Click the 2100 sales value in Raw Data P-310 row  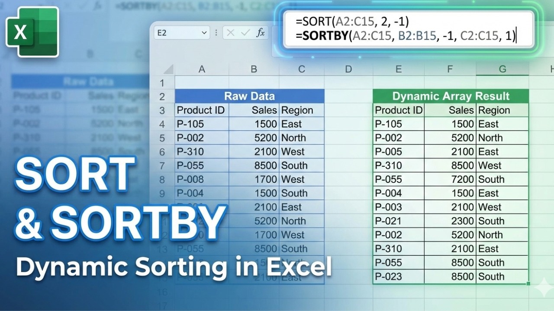coord(254,152)
